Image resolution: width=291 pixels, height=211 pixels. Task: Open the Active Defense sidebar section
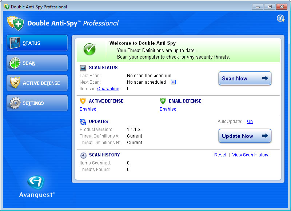point(37,83)
